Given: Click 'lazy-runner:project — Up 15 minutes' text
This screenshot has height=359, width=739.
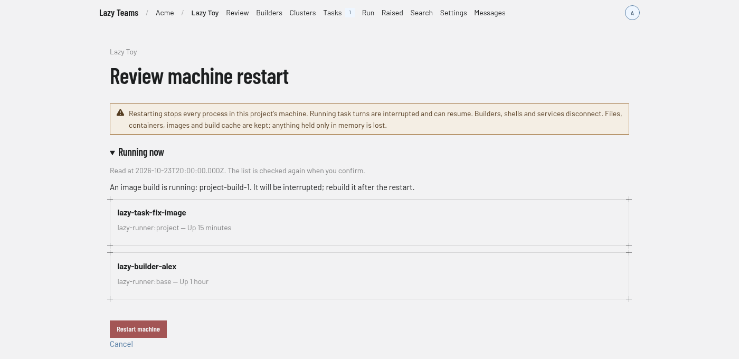Looking at the screenshot, I should tap(174, 228).
